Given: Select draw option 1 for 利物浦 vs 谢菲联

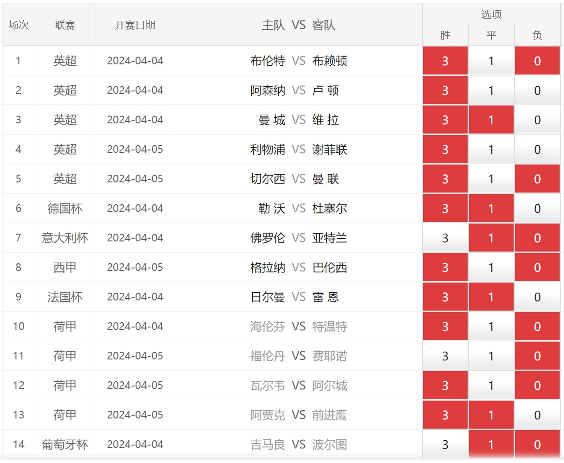Looking at the screenshot, I should click(491, 149).
